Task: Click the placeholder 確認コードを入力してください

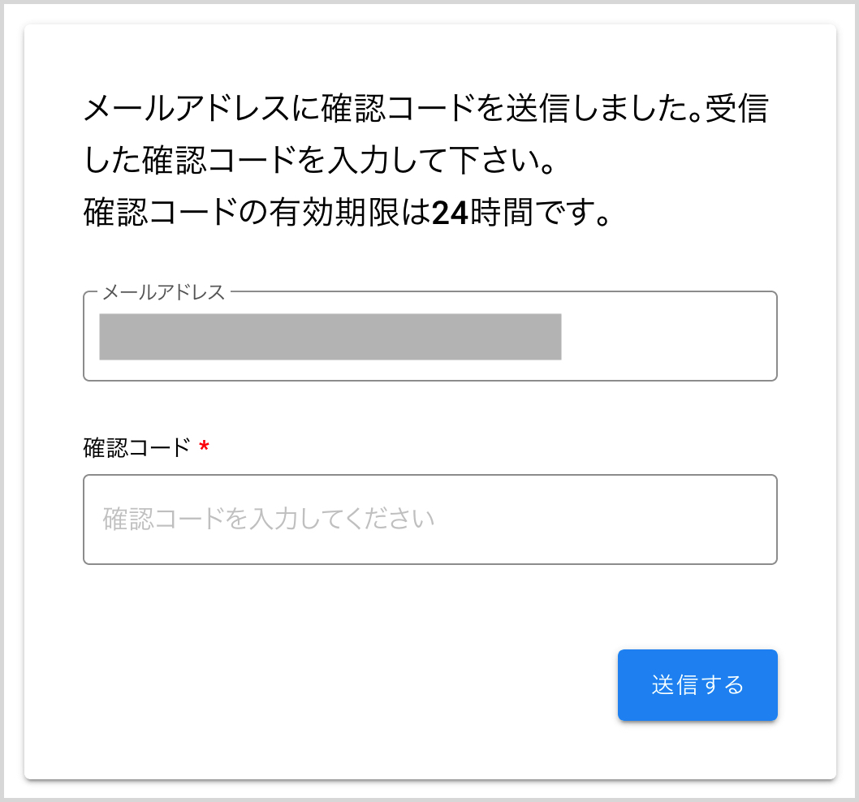Action: pos(268,520)
